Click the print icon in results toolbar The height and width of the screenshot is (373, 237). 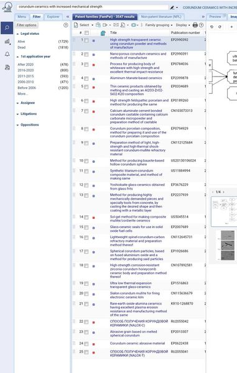[x=195, y=25]
